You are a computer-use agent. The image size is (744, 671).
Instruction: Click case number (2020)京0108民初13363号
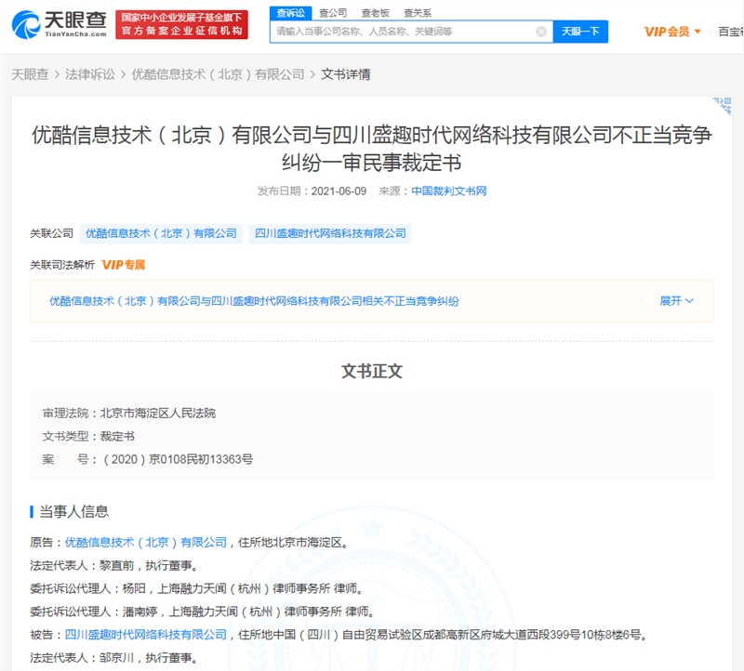(179, 459)
